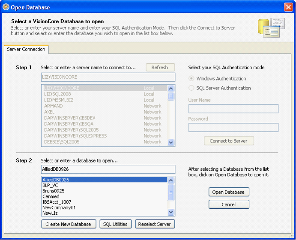Click database list scroll up arrow
Screen dimensions: 296x240
click(x=171, y=181)
